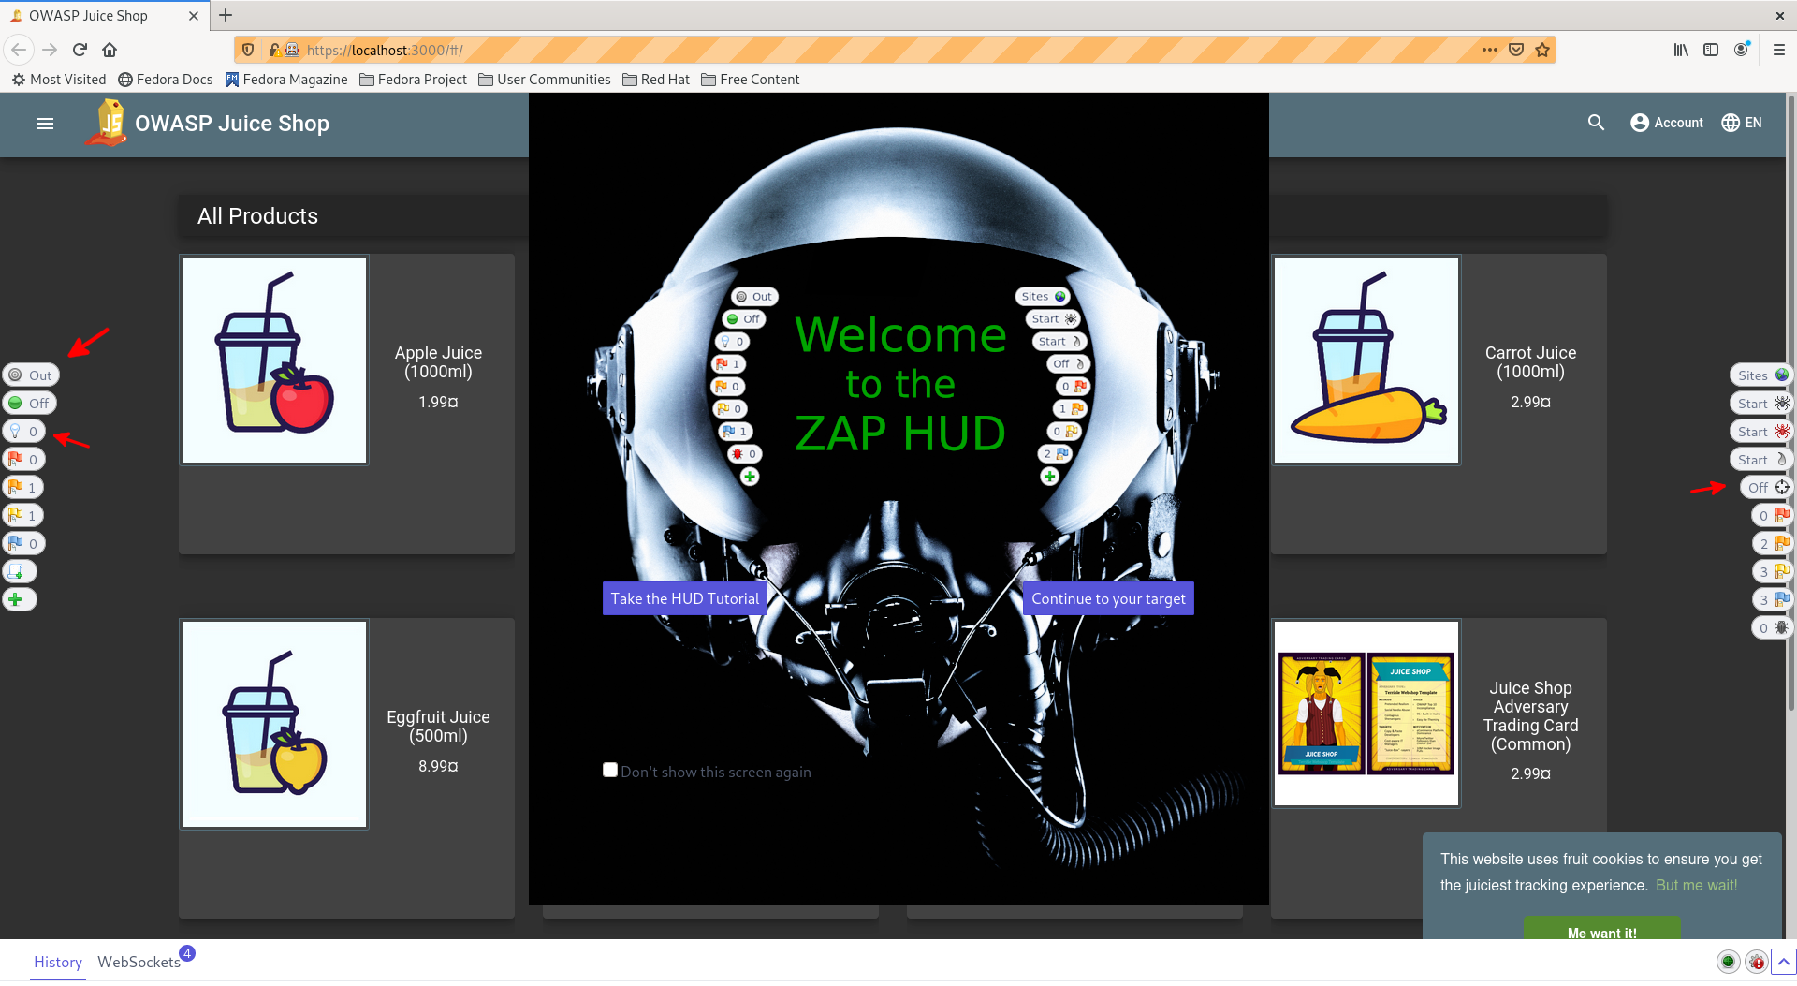1797x986 pixels.
Task: Open the Firefox library icon
Action: (x=1681, y=50)
